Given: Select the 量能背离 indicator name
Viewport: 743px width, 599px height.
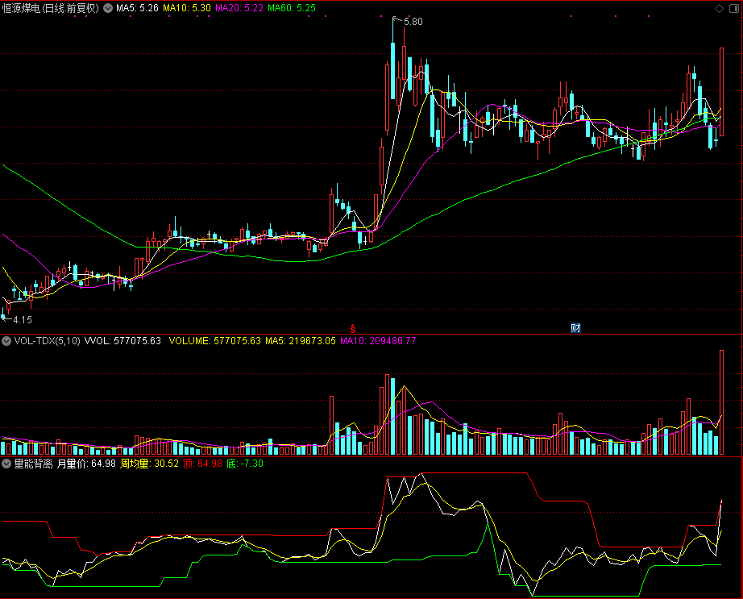Looking at the screenshot, I should pos(33,464).
